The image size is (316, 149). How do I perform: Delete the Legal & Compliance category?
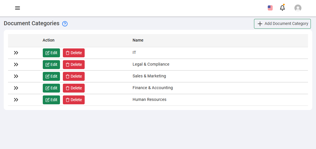[x=74, y=64]
